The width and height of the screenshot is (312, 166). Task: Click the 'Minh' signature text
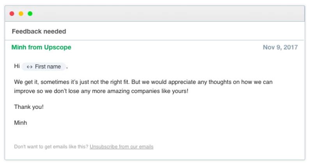point(20,123)
